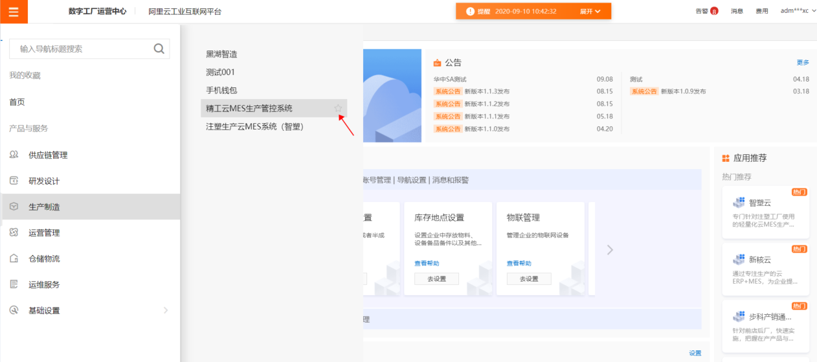Image resolution: width=817 pixels, height=362 pixels.
Task: Open the 新版本1.1.3发布 announcement
Action: (487, 91)
